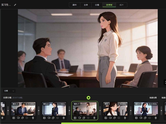
Task: Select the 故事板 tab
Action: pos(109,5)
